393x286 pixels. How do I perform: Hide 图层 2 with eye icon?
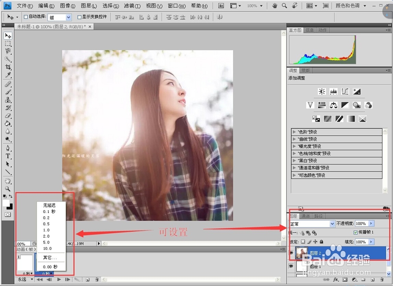tap(291, 253)
